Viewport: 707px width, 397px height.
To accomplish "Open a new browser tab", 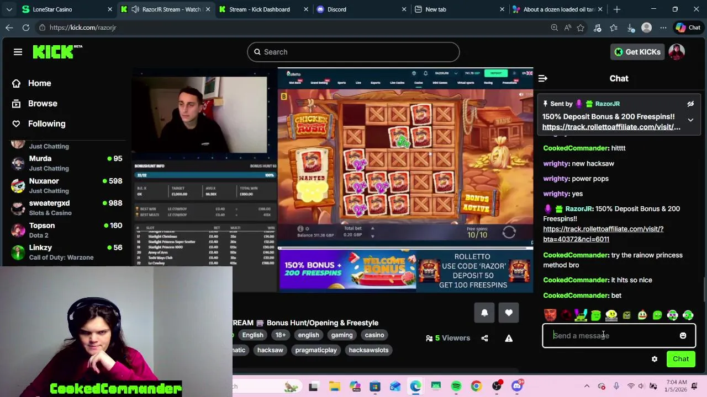I will [x=617, y=9].
